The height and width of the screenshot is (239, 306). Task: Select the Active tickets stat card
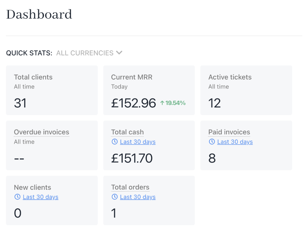click(x=246, y=90)
